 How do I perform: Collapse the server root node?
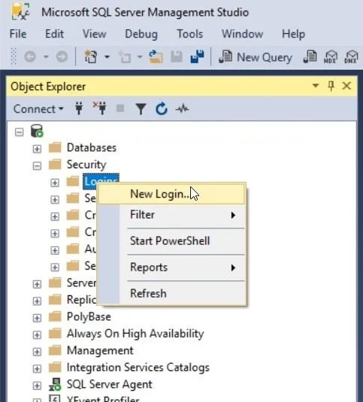19,132
